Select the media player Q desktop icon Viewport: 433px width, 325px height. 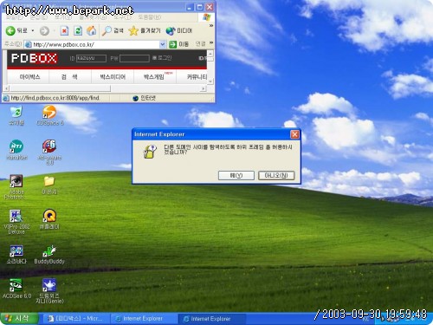(x=49, y=219)
